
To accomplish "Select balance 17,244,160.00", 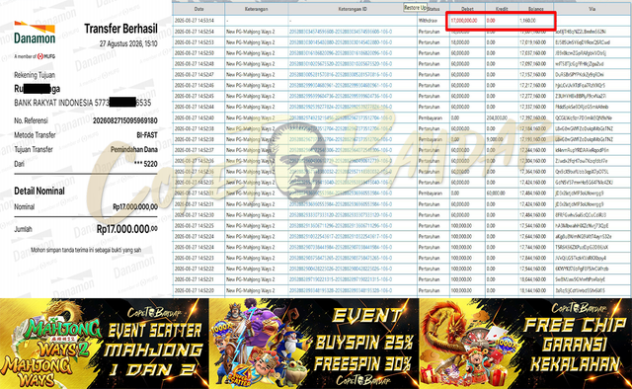I will (533, 150).
